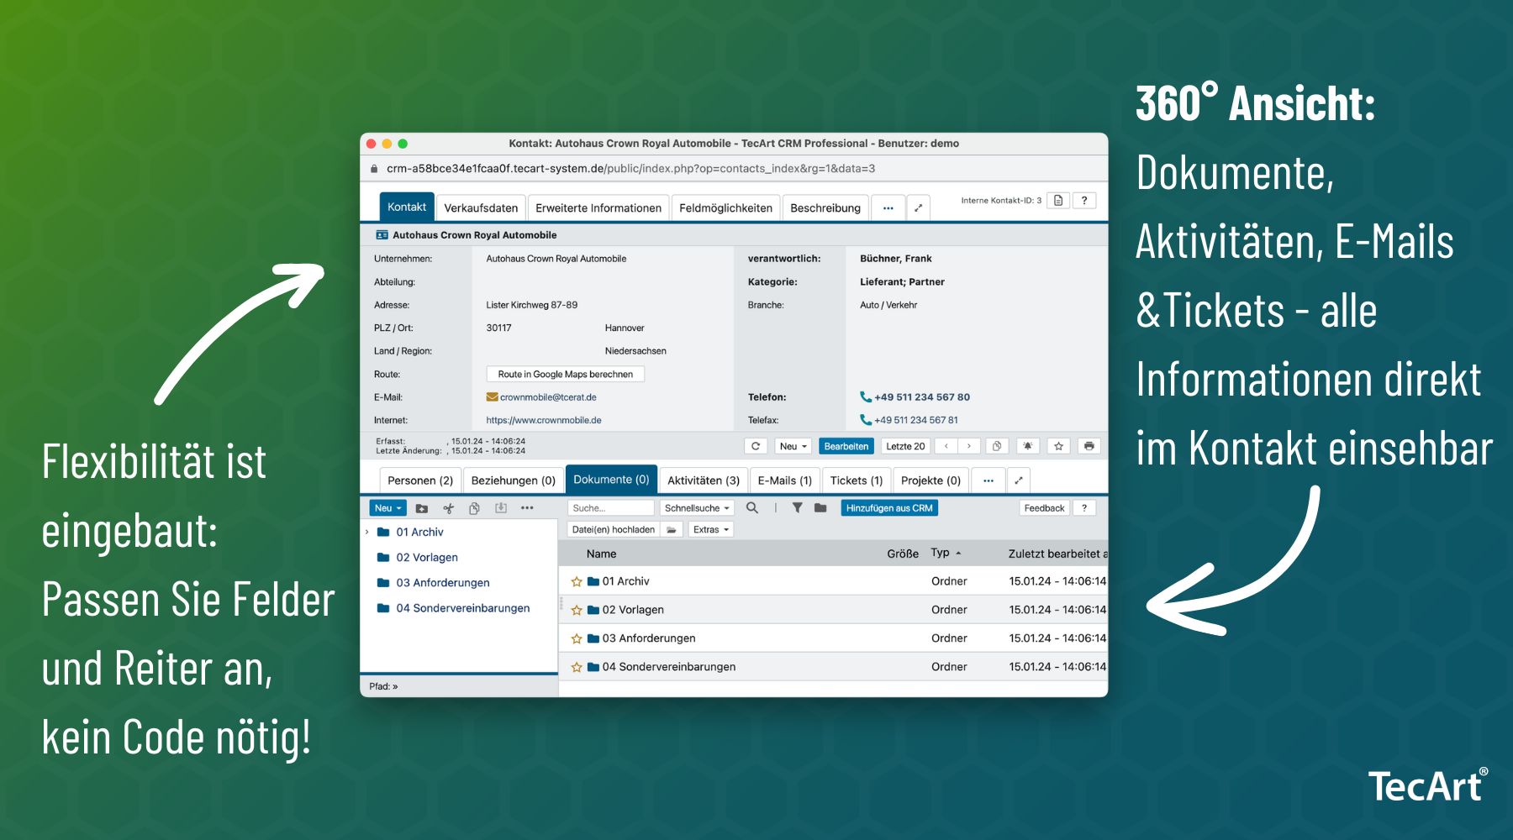Click the search magnifier icon
This screenshot has width=1513, height=840.
pyautogui.click(x=752, y=507)
